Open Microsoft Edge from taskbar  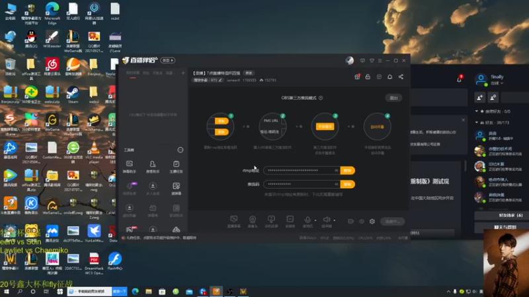click(x=136, y=291)
